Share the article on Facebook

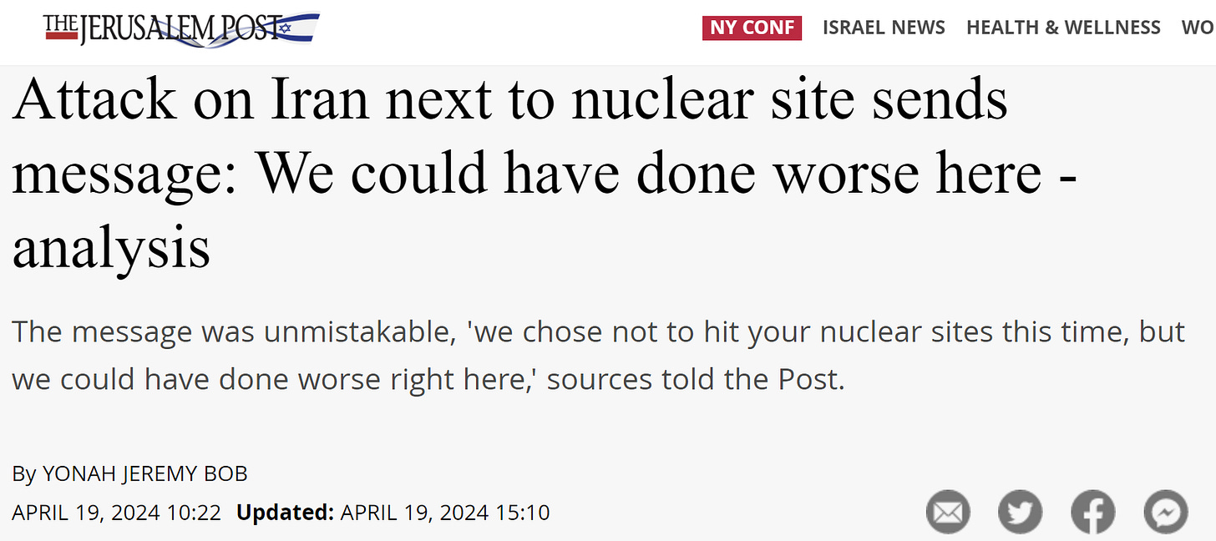[1092, 512]
